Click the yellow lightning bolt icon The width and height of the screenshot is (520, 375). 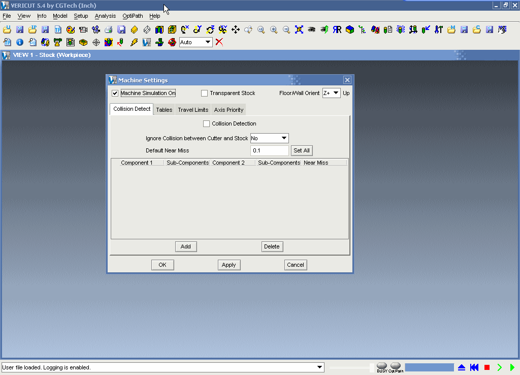(134, 42)
